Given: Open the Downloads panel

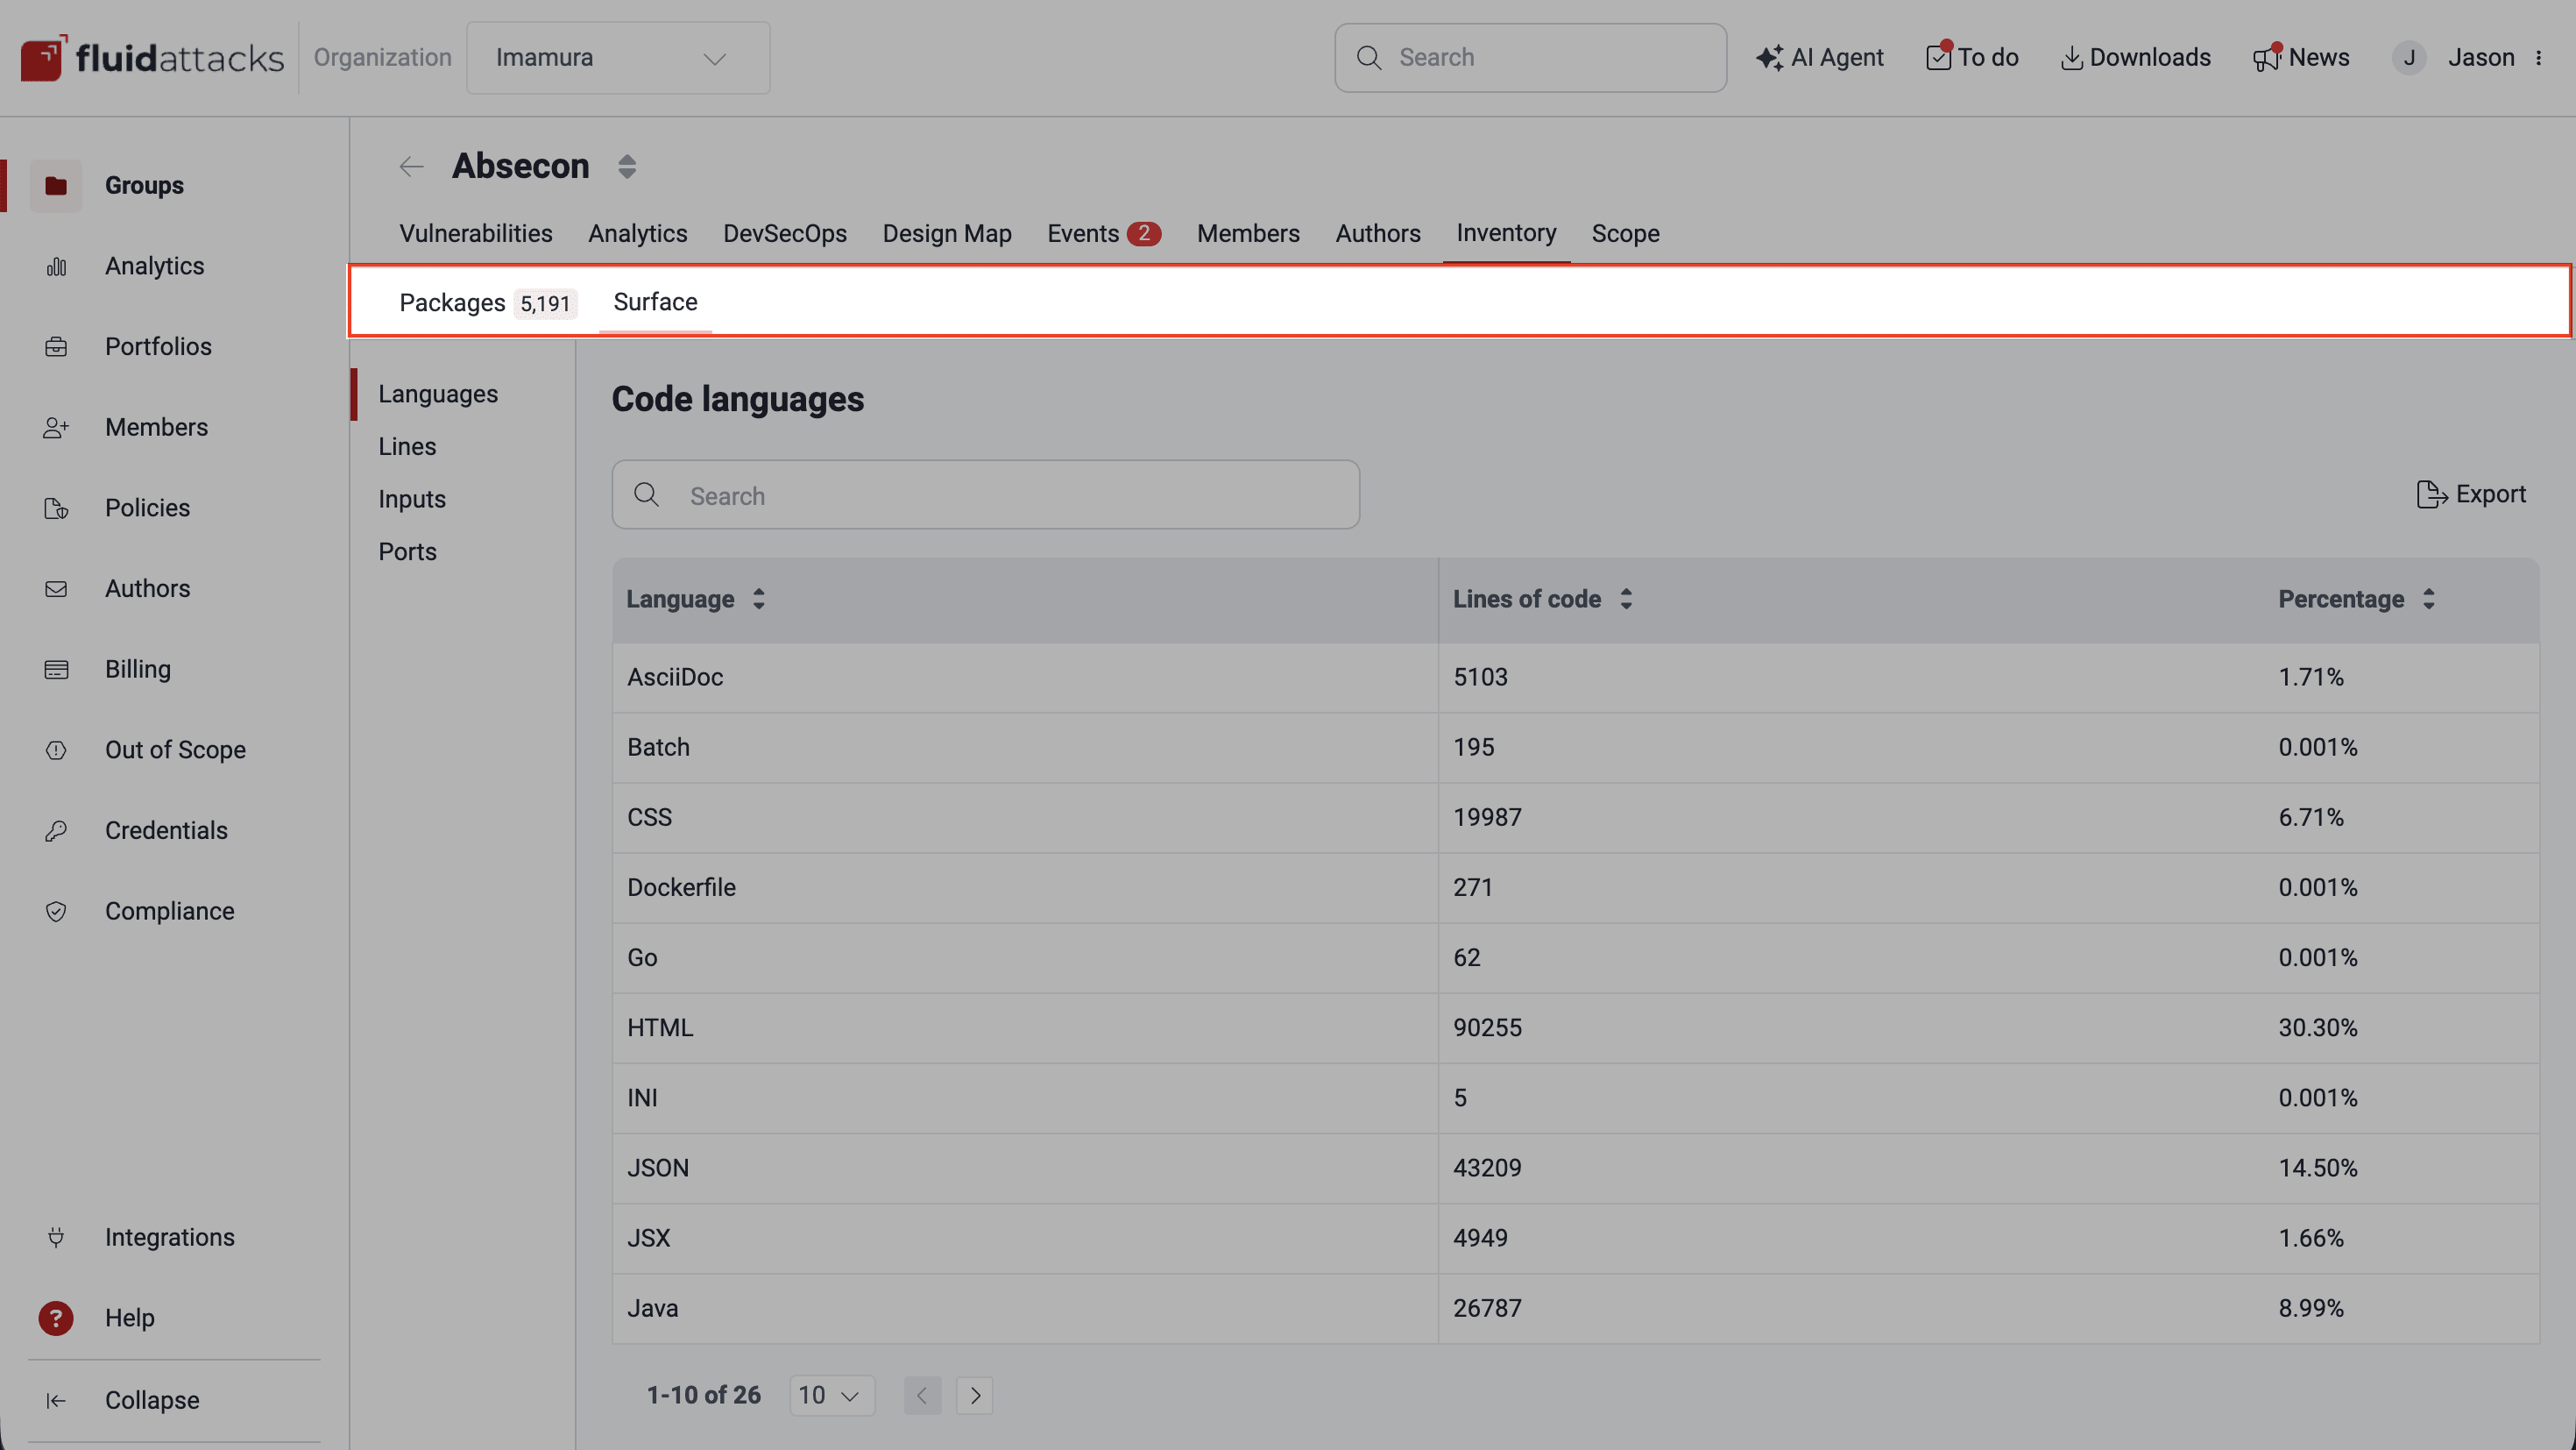Looking at the screenshot, I should pos(2135,57).
